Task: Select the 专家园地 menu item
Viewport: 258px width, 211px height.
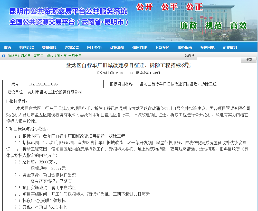Action: coord(207,47)
